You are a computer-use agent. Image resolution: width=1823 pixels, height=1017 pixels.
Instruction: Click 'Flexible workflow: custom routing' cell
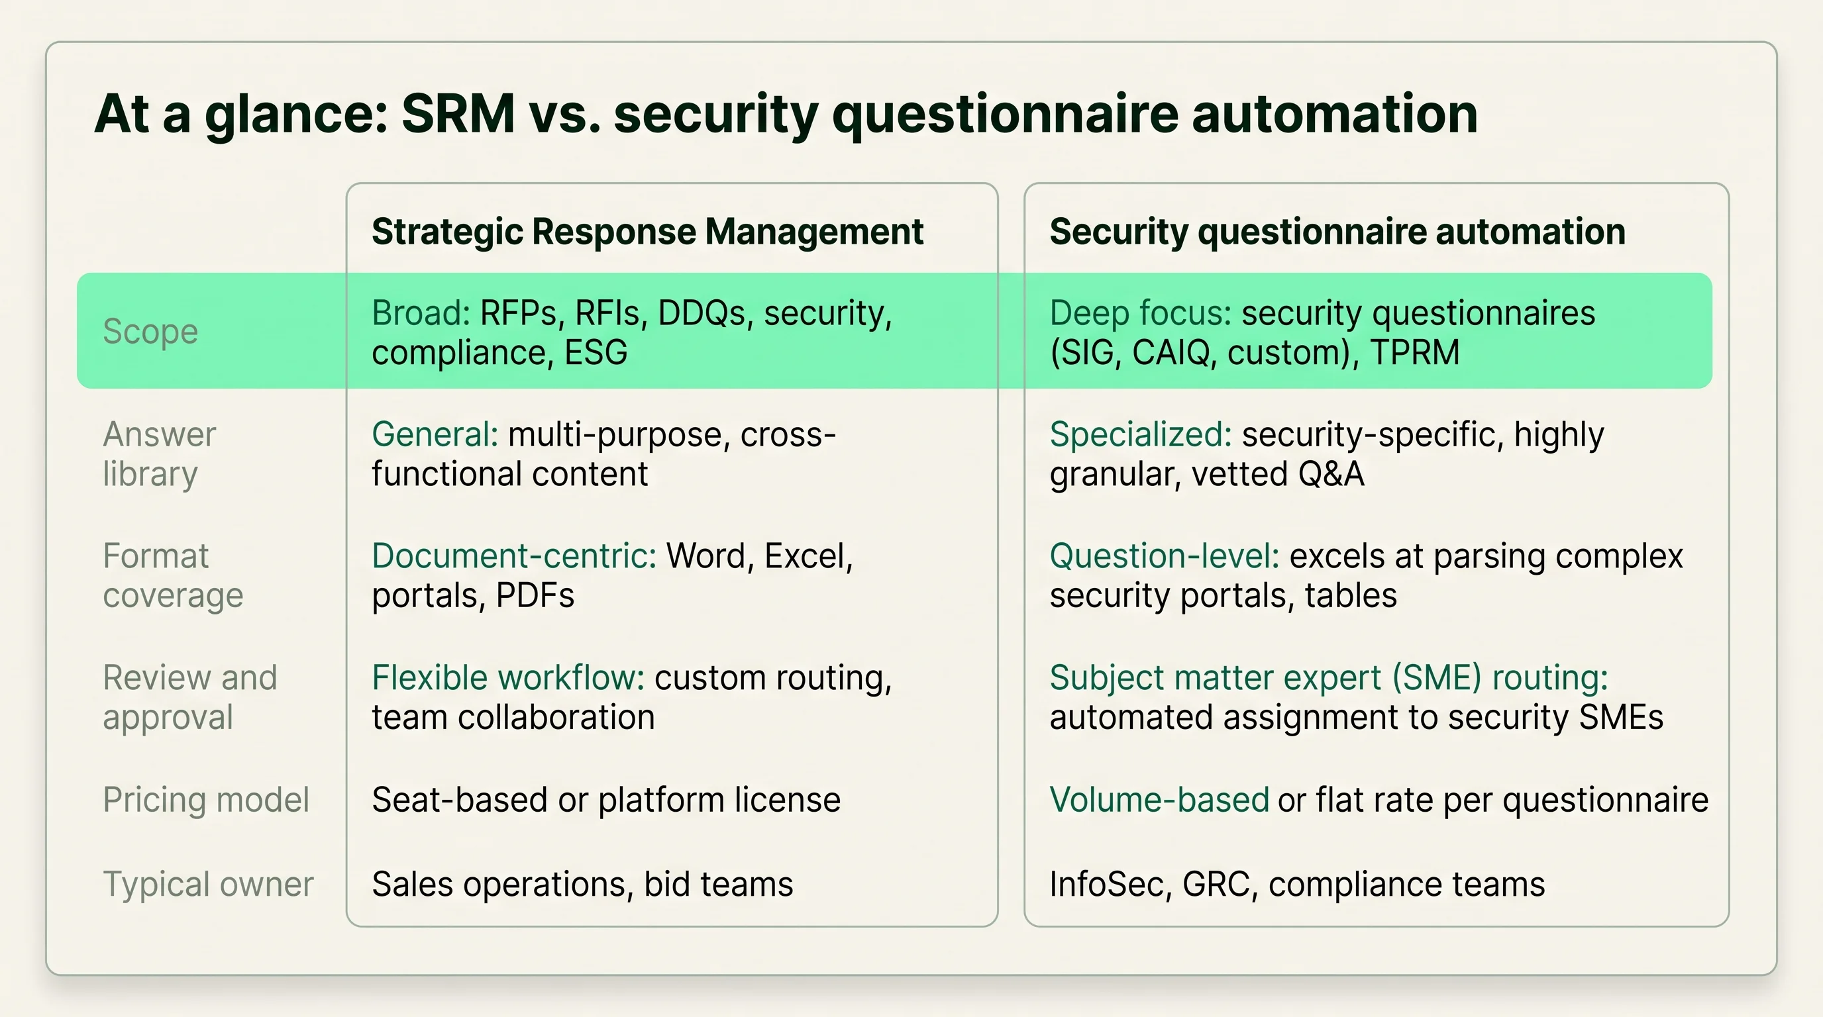[x=632, y=697]
